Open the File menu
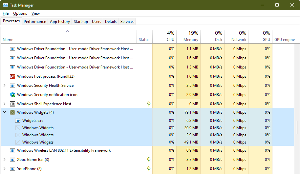Image resolution: width=300 pixels, height=174 pixels. (x=6, y=13)
